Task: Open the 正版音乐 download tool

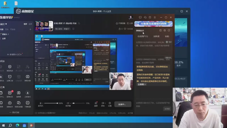Action: tap(28, 94)
